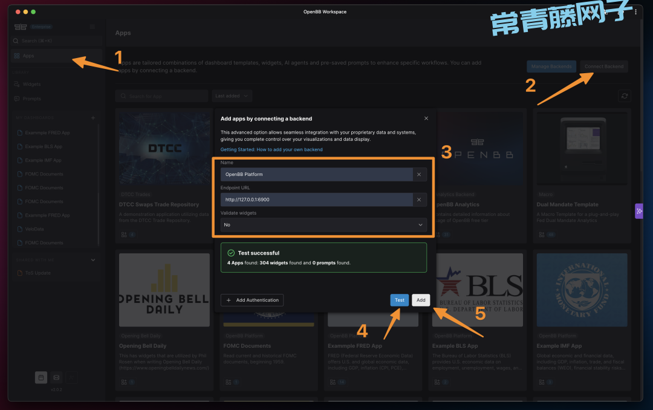Click the Test successful checkmark icon
Screen dimensions: 653x410
231,253
